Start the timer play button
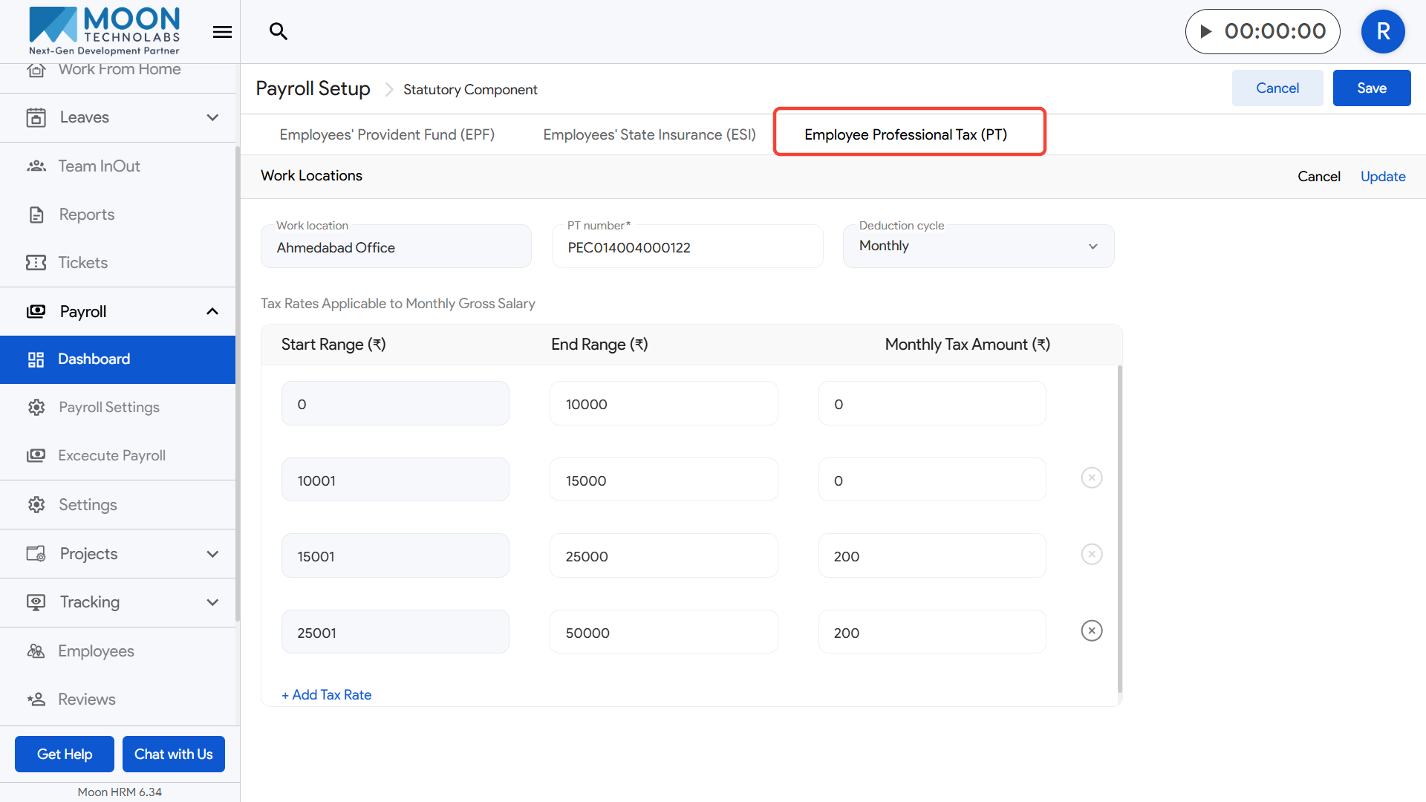Viewport: 1426px width, 802px height. 1206,31
